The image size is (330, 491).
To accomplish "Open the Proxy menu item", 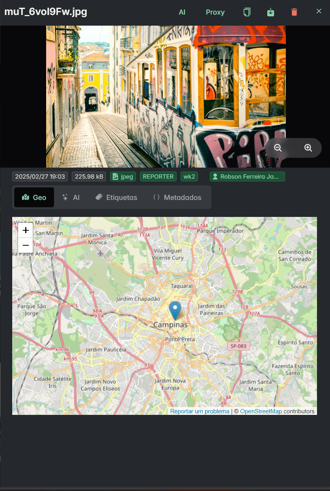I will pyautogui.click(x=215, y=12).
